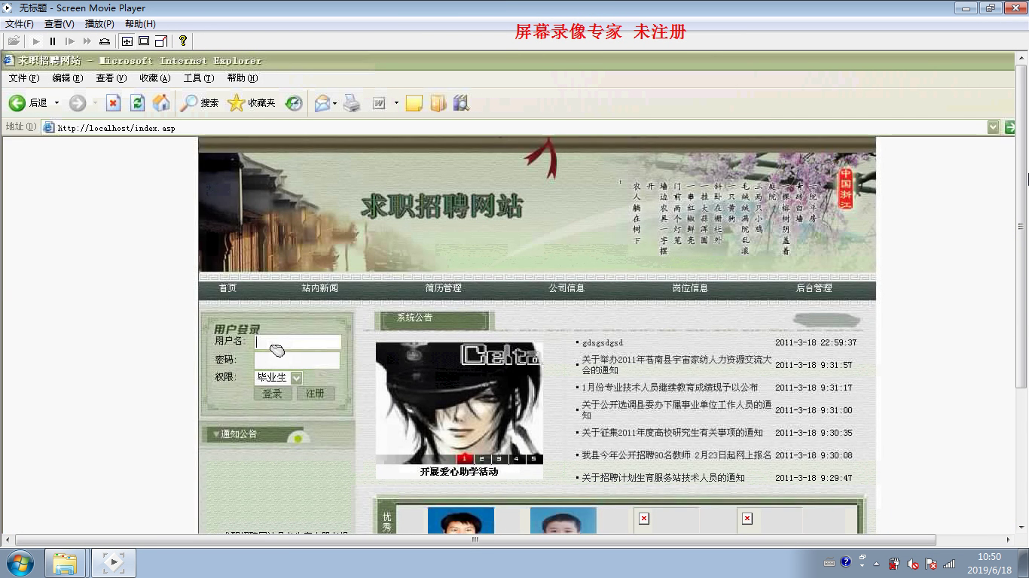Click the History clock icon in IE toolbar
Viewport: 1029px width, 578px height.
294,103
